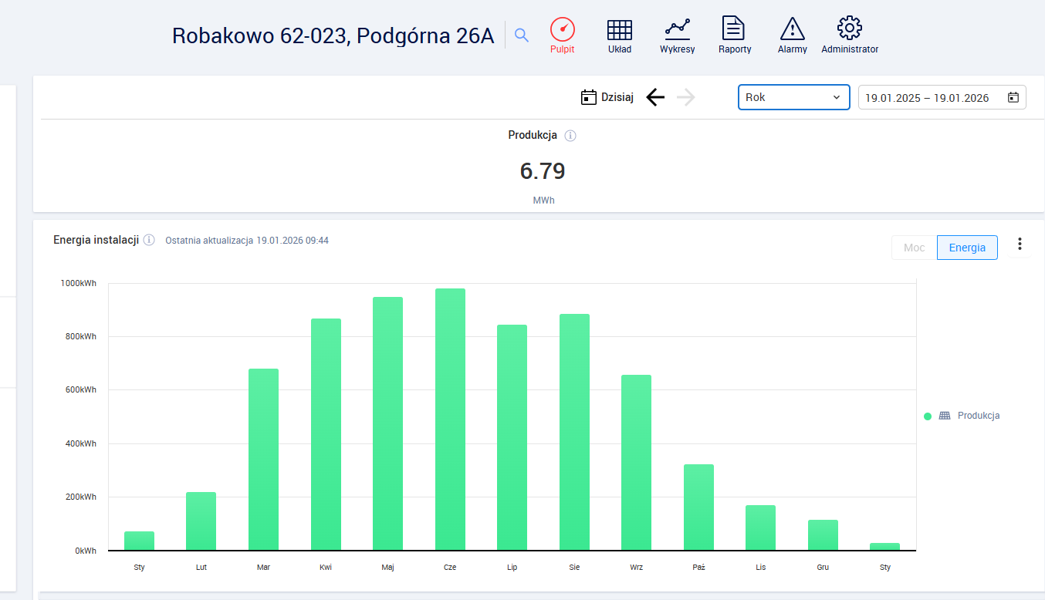
Task: Go to previous period with left arrow
Action: point(655,97)
